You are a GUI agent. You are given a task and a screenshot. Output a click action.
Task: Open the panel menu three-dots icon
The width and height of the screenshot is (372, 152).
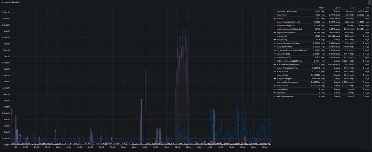click(x=369, y=2)
